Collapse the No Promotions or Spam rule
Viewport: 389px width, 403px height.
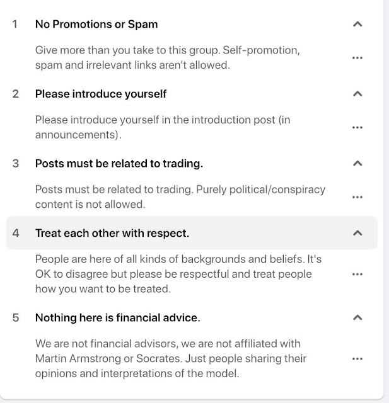357,25
